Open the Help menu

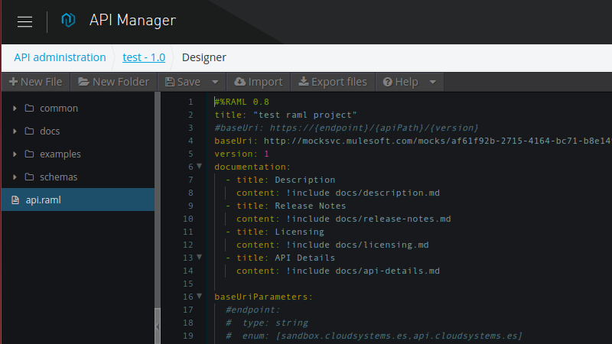coord(400,82)
